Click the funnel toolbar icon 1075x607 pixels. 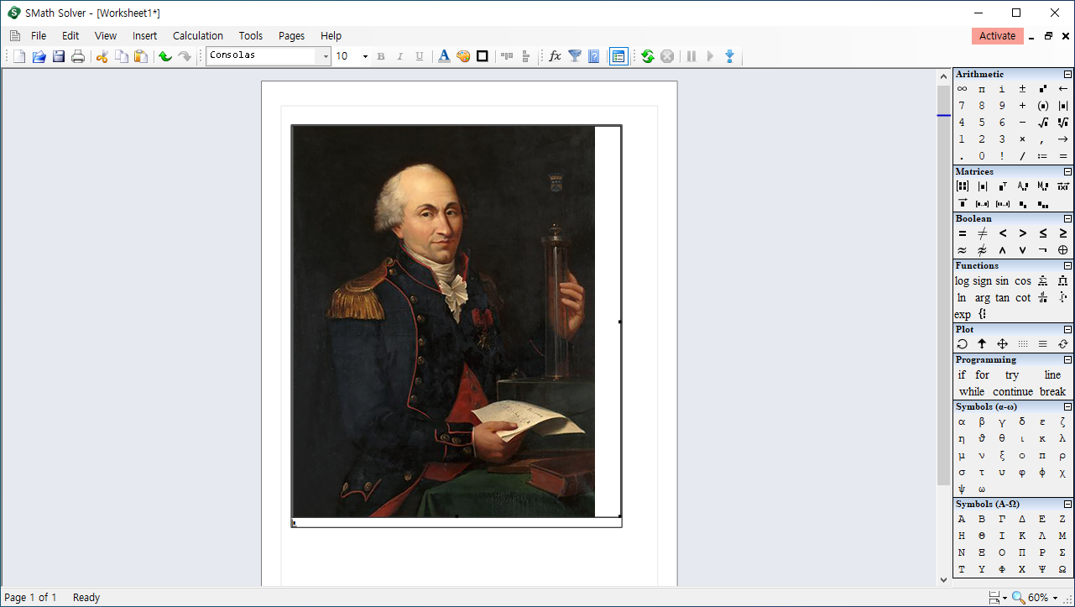coord(575,56)
